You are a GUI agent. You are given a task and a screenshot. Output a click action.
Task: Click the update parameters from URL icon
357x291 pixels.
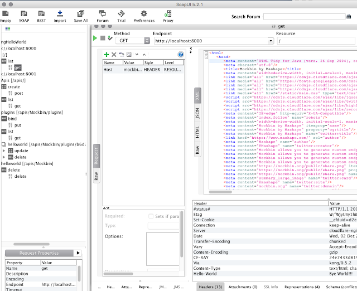(x=122, y=55)
